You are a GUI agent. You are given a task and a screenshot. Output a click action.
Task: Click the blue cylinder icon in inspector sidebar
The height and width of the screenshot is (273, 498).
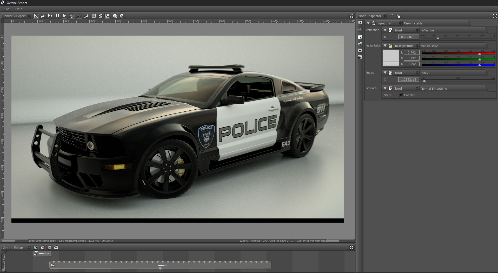coord(360,44)
